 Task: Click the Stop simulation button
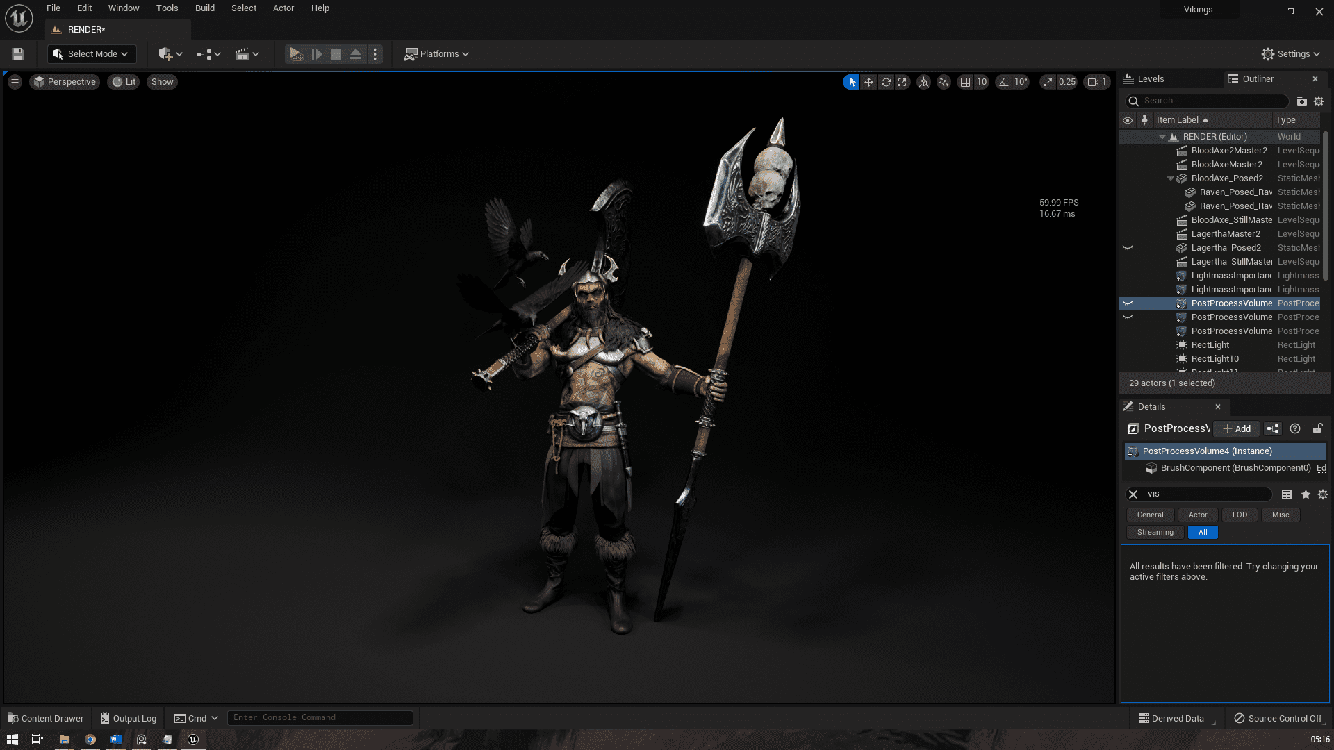click(x=336, y=54)
